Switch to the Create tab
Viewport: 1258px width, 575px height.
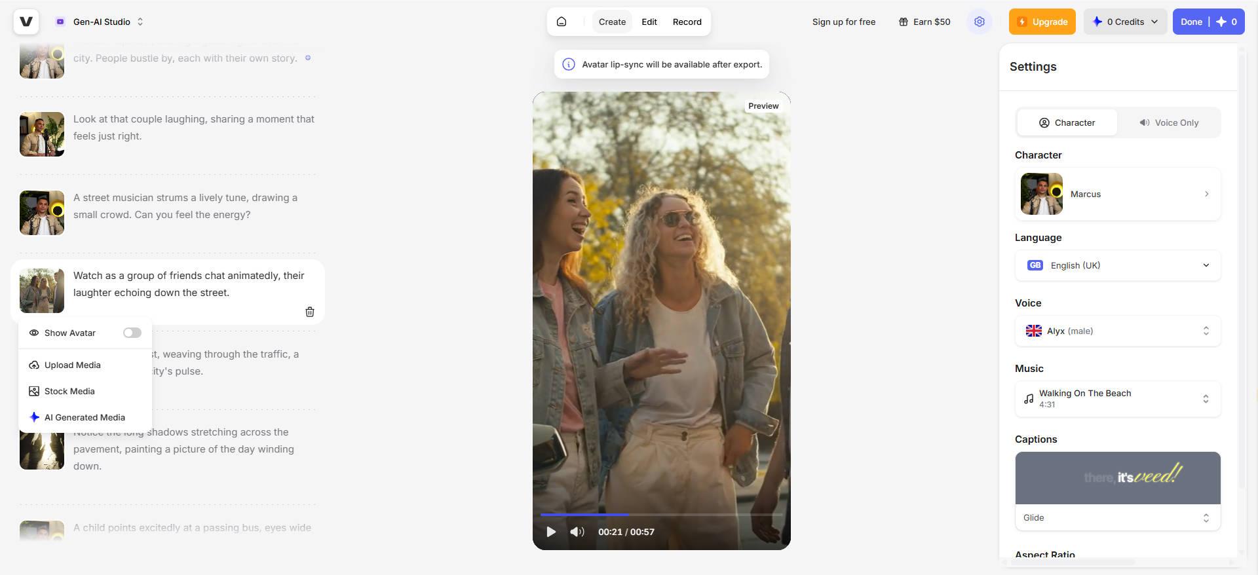click(x=612, y=22)
